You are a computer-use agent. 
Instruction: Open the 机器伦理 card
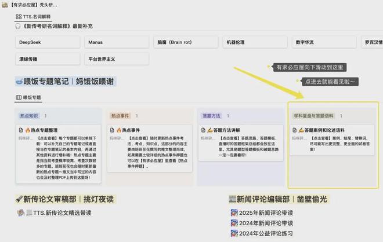(x=255, y=42)
